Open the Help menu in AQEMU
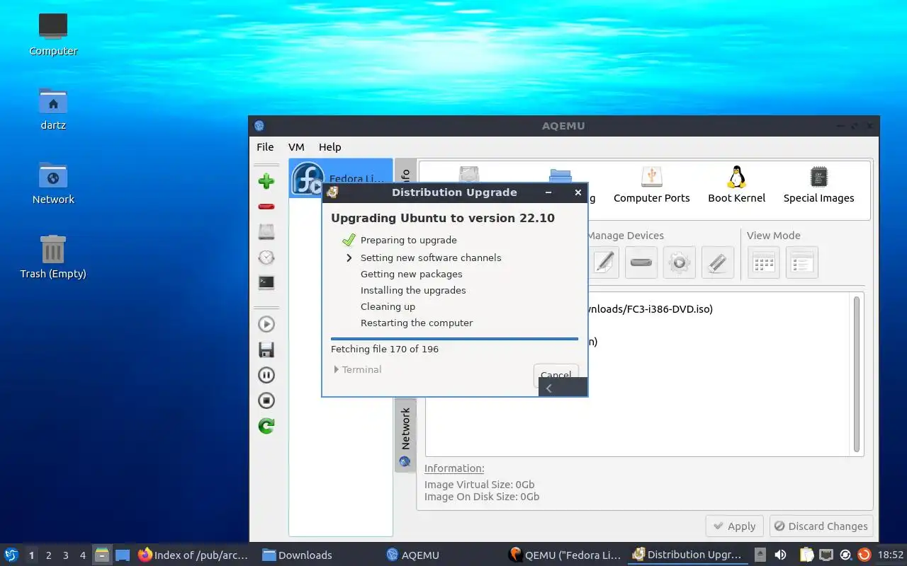This screenshot has height=566, width=907. [x=329, y=147]
